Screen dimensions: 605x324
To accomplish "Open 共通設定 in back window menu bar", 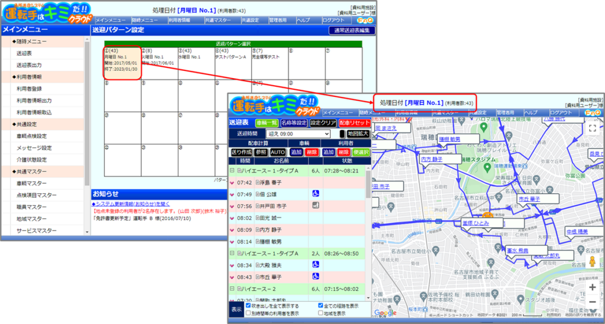I will click(x=251, y=21).
